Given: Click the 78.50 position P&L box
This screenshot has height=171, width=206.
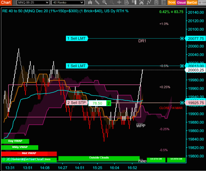Looking at the screenshot, I should [x=97, y=103].
